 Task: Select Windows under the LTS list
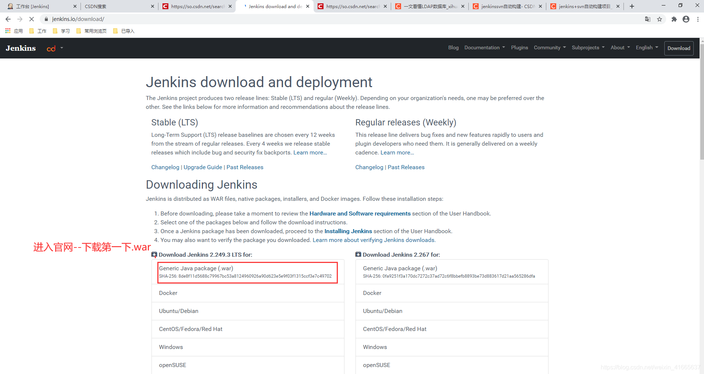pyautogui.click(x=248, y=347)
